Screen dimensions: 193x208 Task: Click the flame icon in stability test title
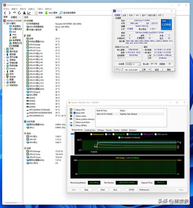point(69,102)
